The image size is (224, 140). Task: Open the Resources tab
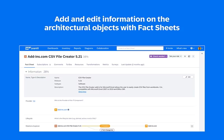click(x=79, y=65)
